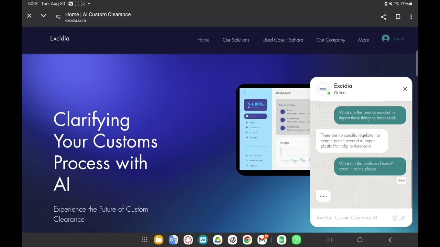Viewport: 440px width, 247px height.
Task: Tap the Back navigation arrow
Action: click(390, 240)
